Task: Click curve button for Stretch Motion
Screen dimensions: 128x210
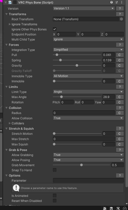Action: (119, 134)
